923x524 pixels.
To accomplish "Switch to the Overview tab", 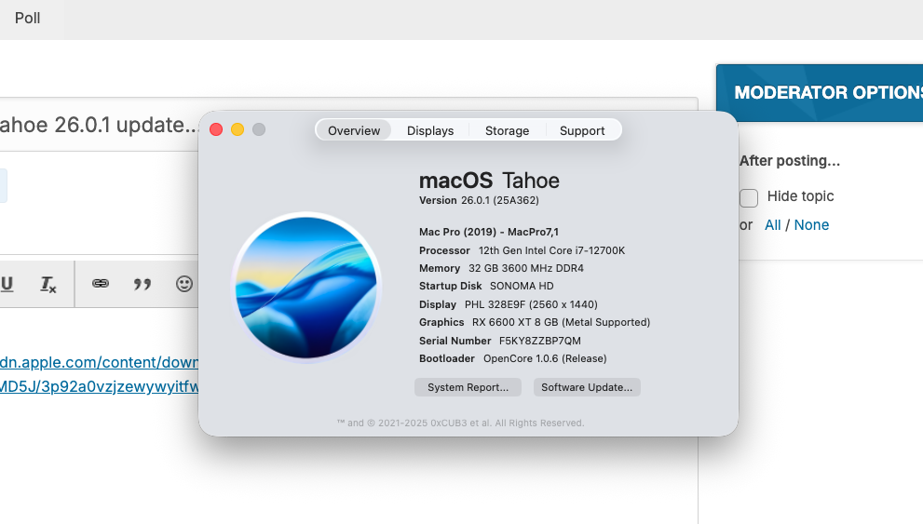I will click(x=354, y=130).
